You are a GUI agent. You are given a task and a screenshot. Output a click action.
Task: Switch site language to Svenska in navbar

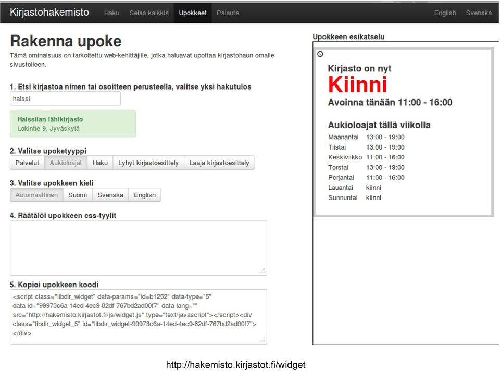[x=479, y=13]
